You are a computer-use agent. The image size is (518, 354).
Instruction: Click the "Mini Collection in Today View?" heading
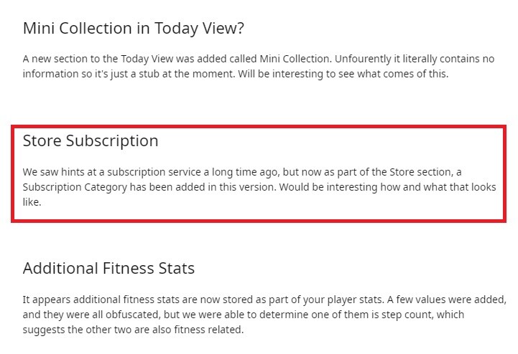134,29
